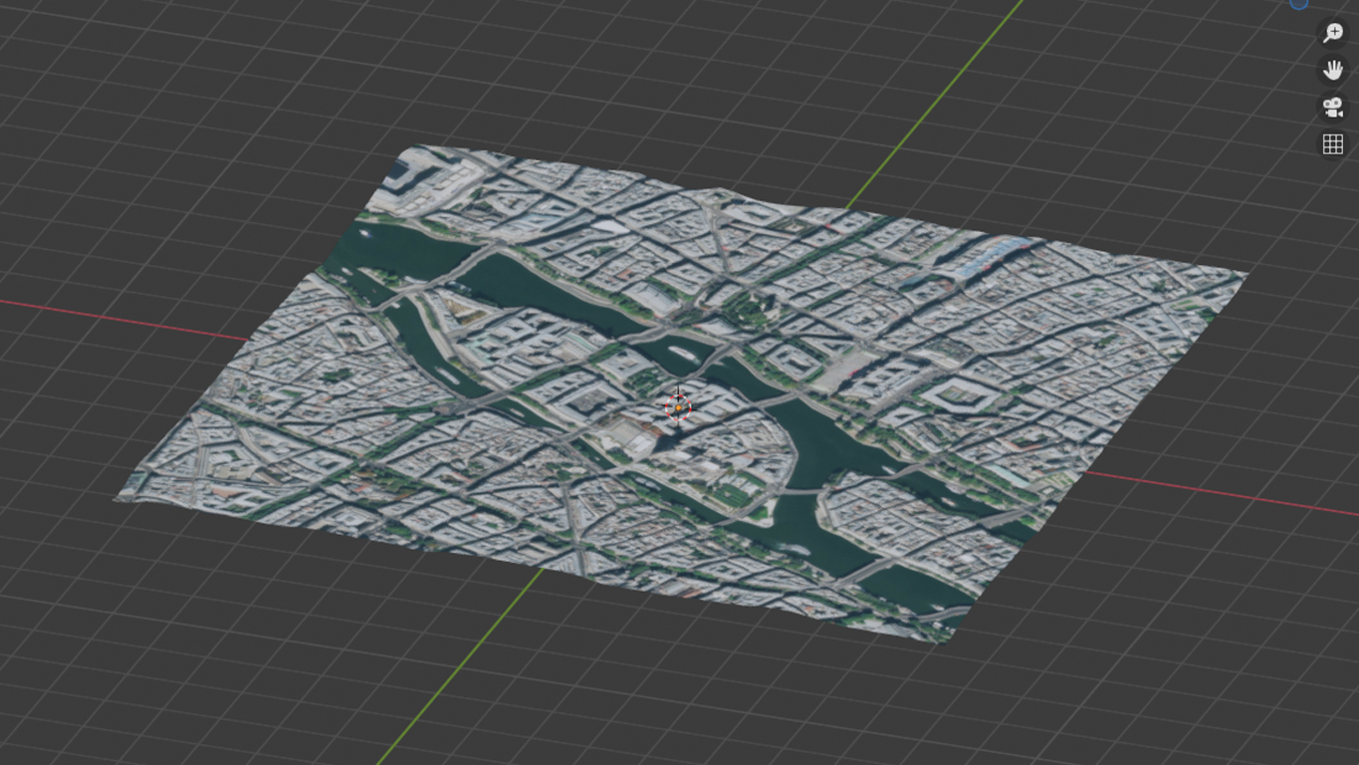The height and width of the screenshot is (765, 1359).
Task: Click the white boat on the river
Action: pos(684,353)
